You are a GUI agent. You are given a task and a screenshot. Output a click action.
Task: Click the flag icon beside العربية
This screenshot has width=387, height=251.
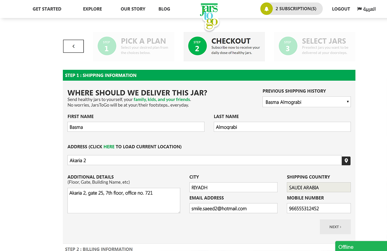pos(359,9)
